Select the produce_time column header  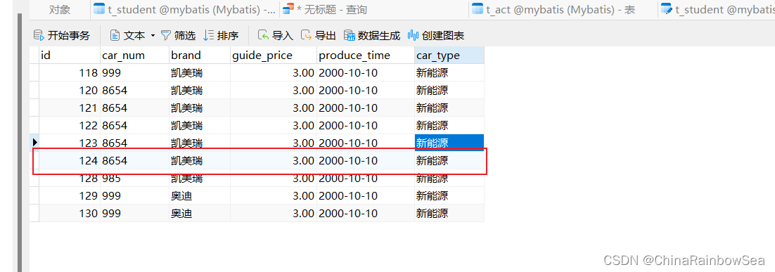click(366, 56)
